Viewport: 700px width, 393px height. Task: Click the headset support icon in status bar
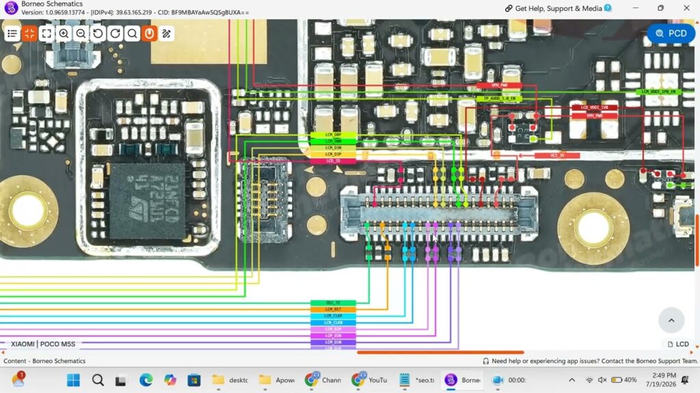point(486,361)
